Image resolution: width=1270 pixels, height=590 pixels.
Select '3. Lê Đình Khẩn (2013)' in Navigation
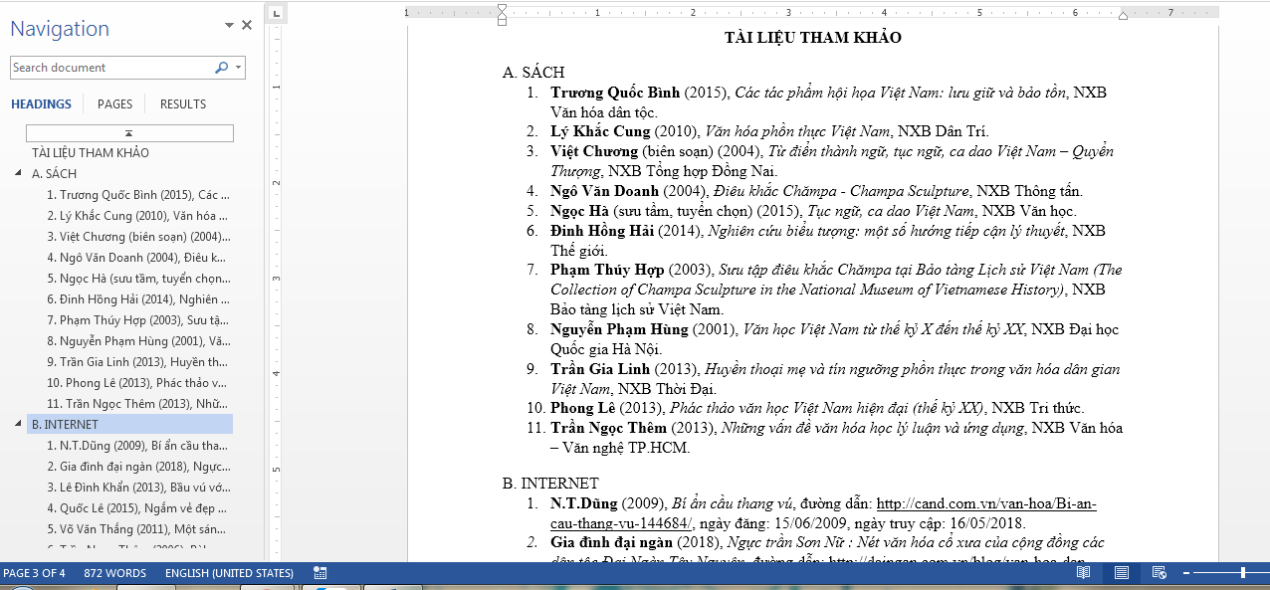click(138, 488)
